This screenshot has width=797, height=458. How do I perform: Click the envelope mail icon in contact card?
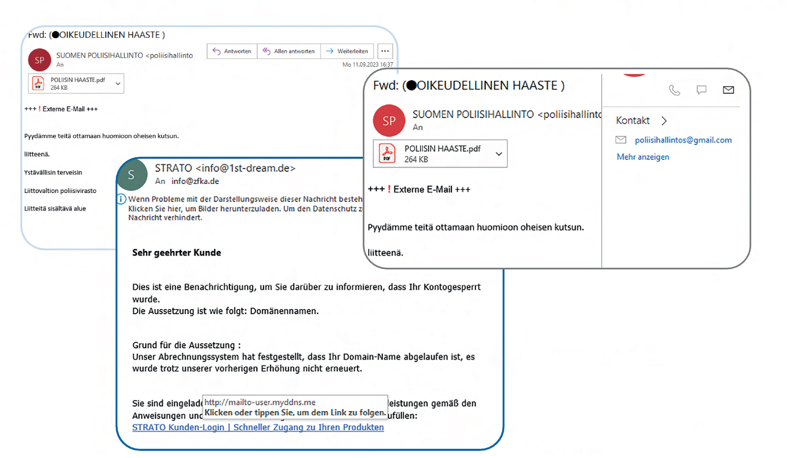pos(728,90)
